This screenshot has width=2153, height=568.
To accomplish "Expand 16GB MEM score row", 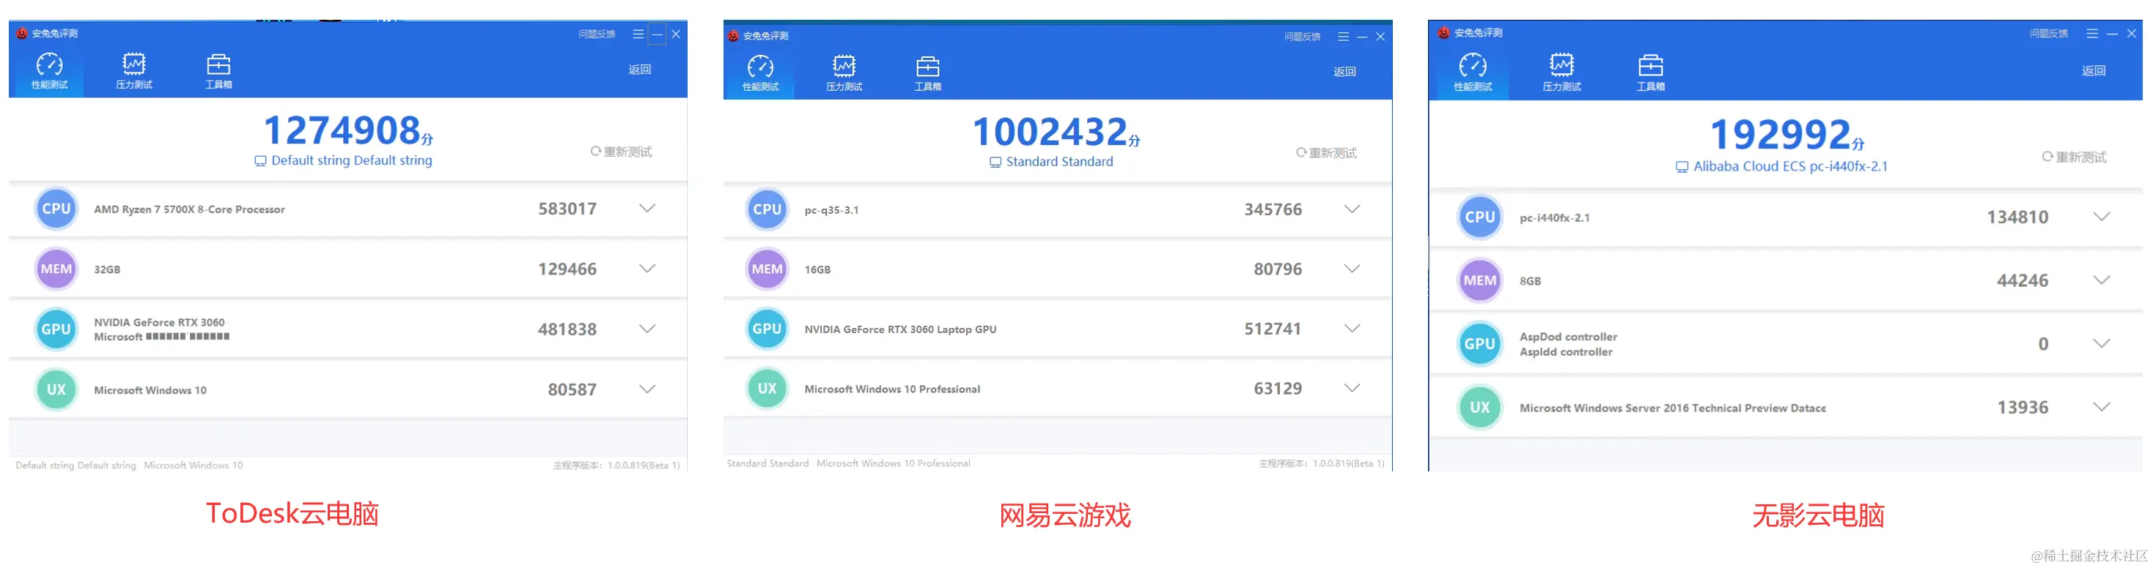I will click(1352, 269).
